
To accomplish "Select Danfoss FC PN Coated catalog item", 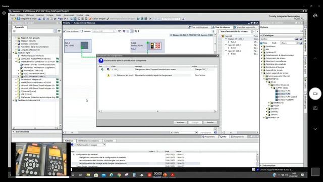I will click(287, 97).
